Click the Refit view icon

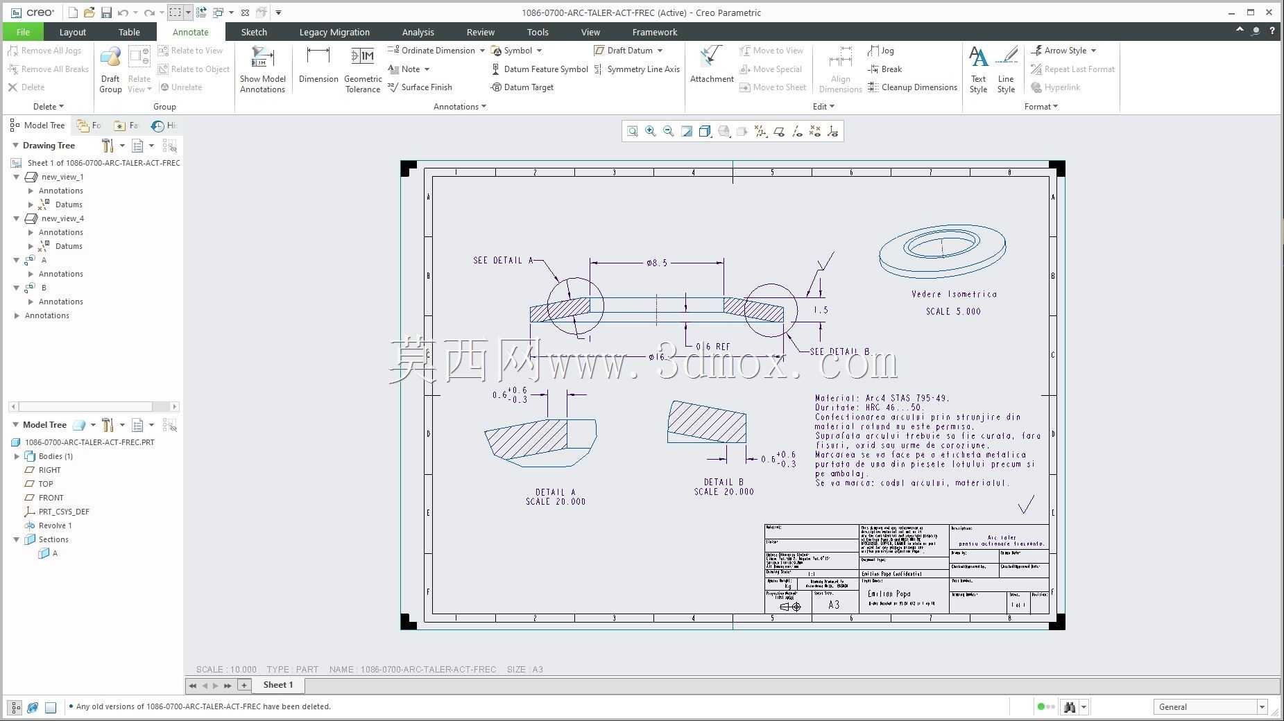633,131
